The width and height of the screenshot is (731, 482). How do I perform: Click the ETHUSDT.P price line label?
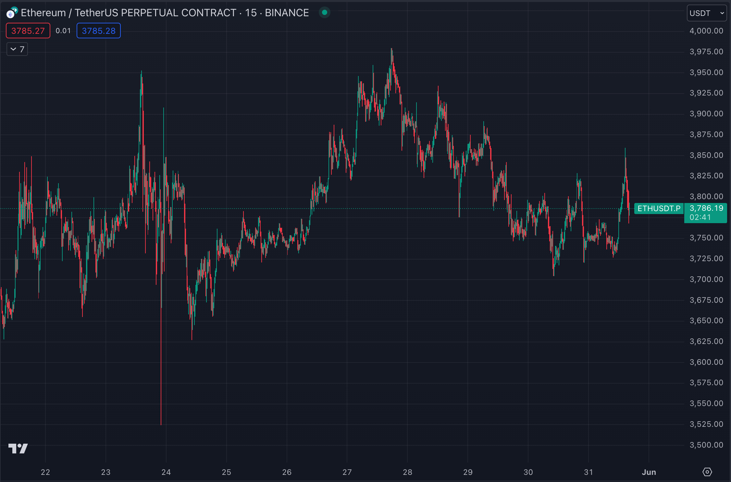[x=659, y=209]
